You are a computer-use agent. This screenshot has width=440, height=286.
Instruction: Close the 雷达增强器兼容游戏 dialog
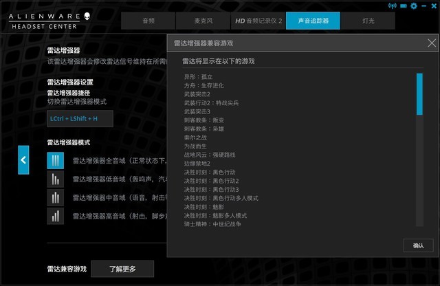tap(432, 43)
